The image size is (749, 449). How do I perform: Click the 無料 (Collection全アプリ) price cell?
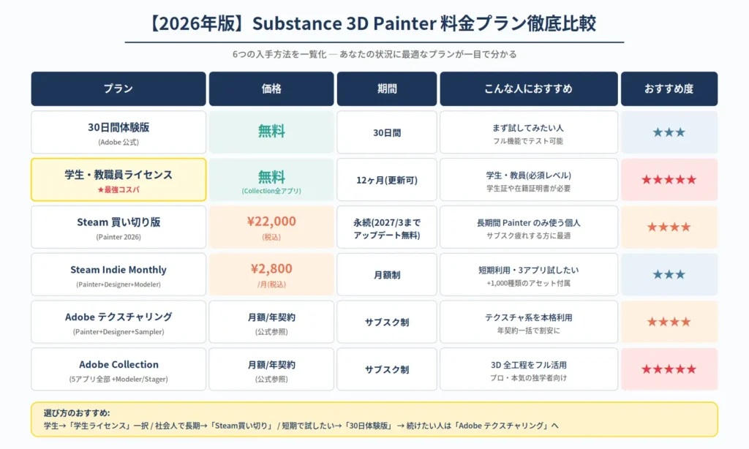(x=271, y=180)
